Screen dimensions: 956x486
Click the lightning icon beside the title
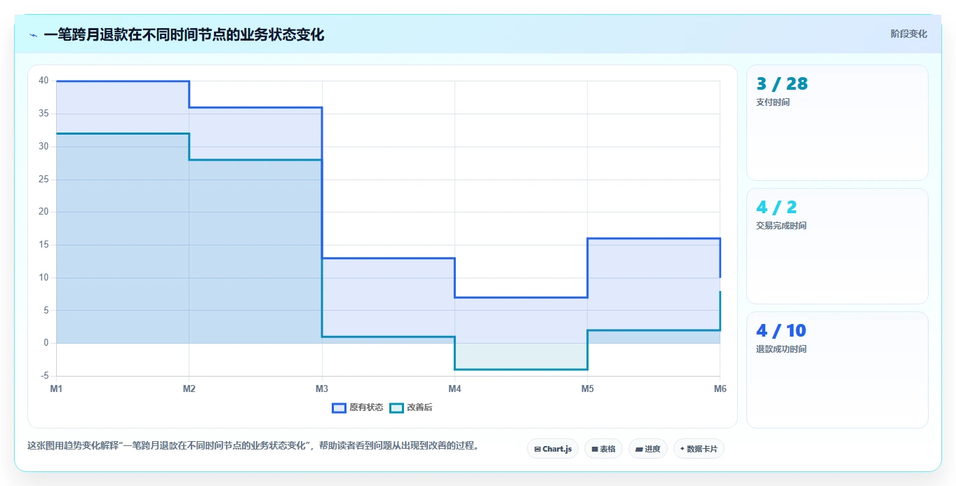coord(33,35)
